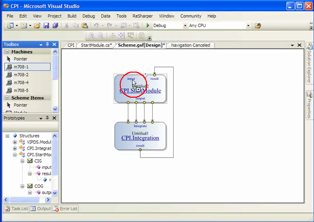Open the Debug configuration dropdown
314x222 pixels.
tap(185, 26)
